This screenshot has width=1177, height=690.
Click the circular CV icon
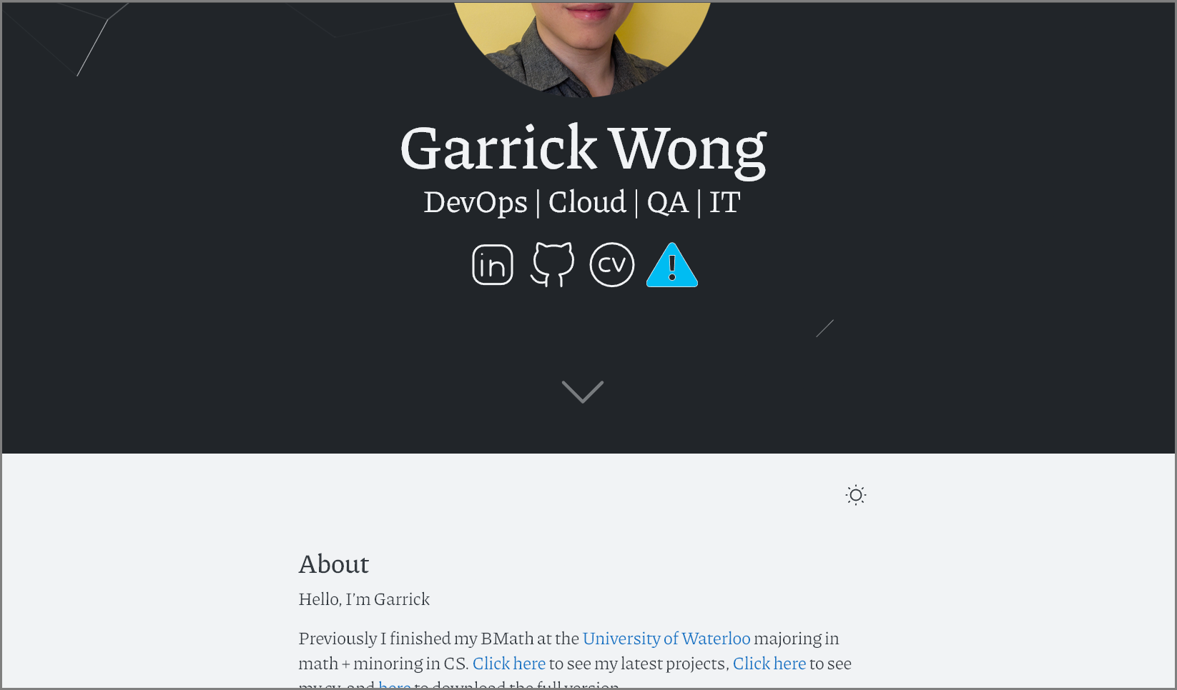coord(612,265)
